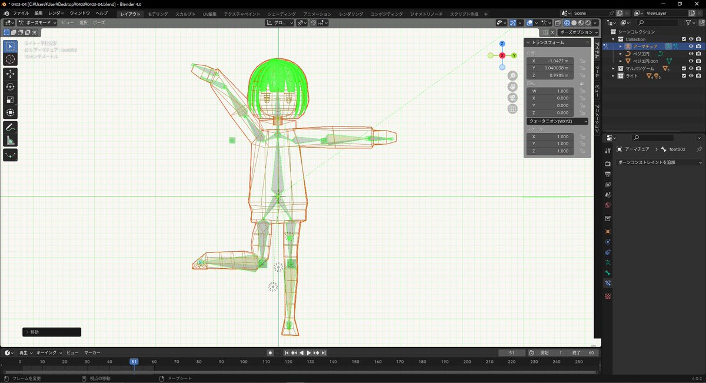Open the クォータニオン(WXYZ) rotation mode dropdown
This screenshot has height=383, width=706.
click(x=557, y=121)
